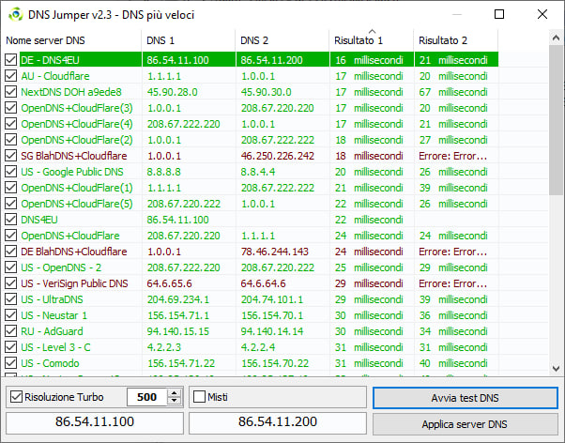Close the DNS Jumper window
The width and height of the screenshot is (565, 443).
point(542,14)
